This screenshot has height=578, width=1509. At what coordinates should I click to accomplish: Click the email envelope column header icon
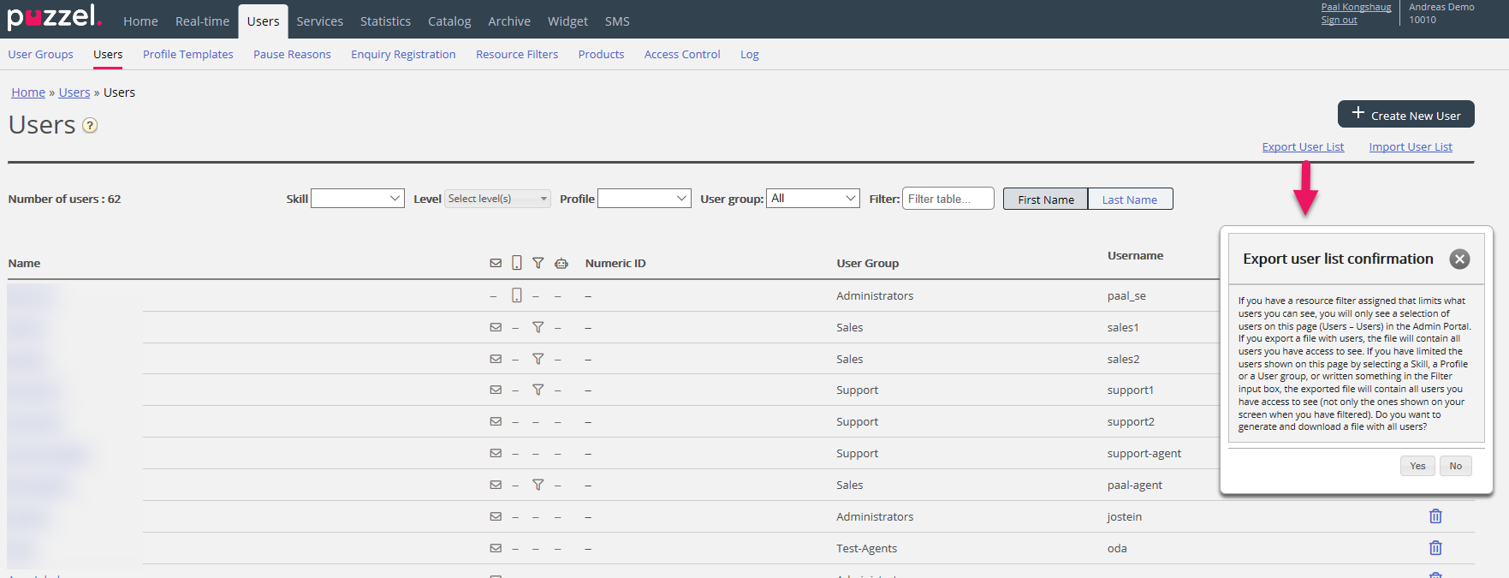[496, 264]
